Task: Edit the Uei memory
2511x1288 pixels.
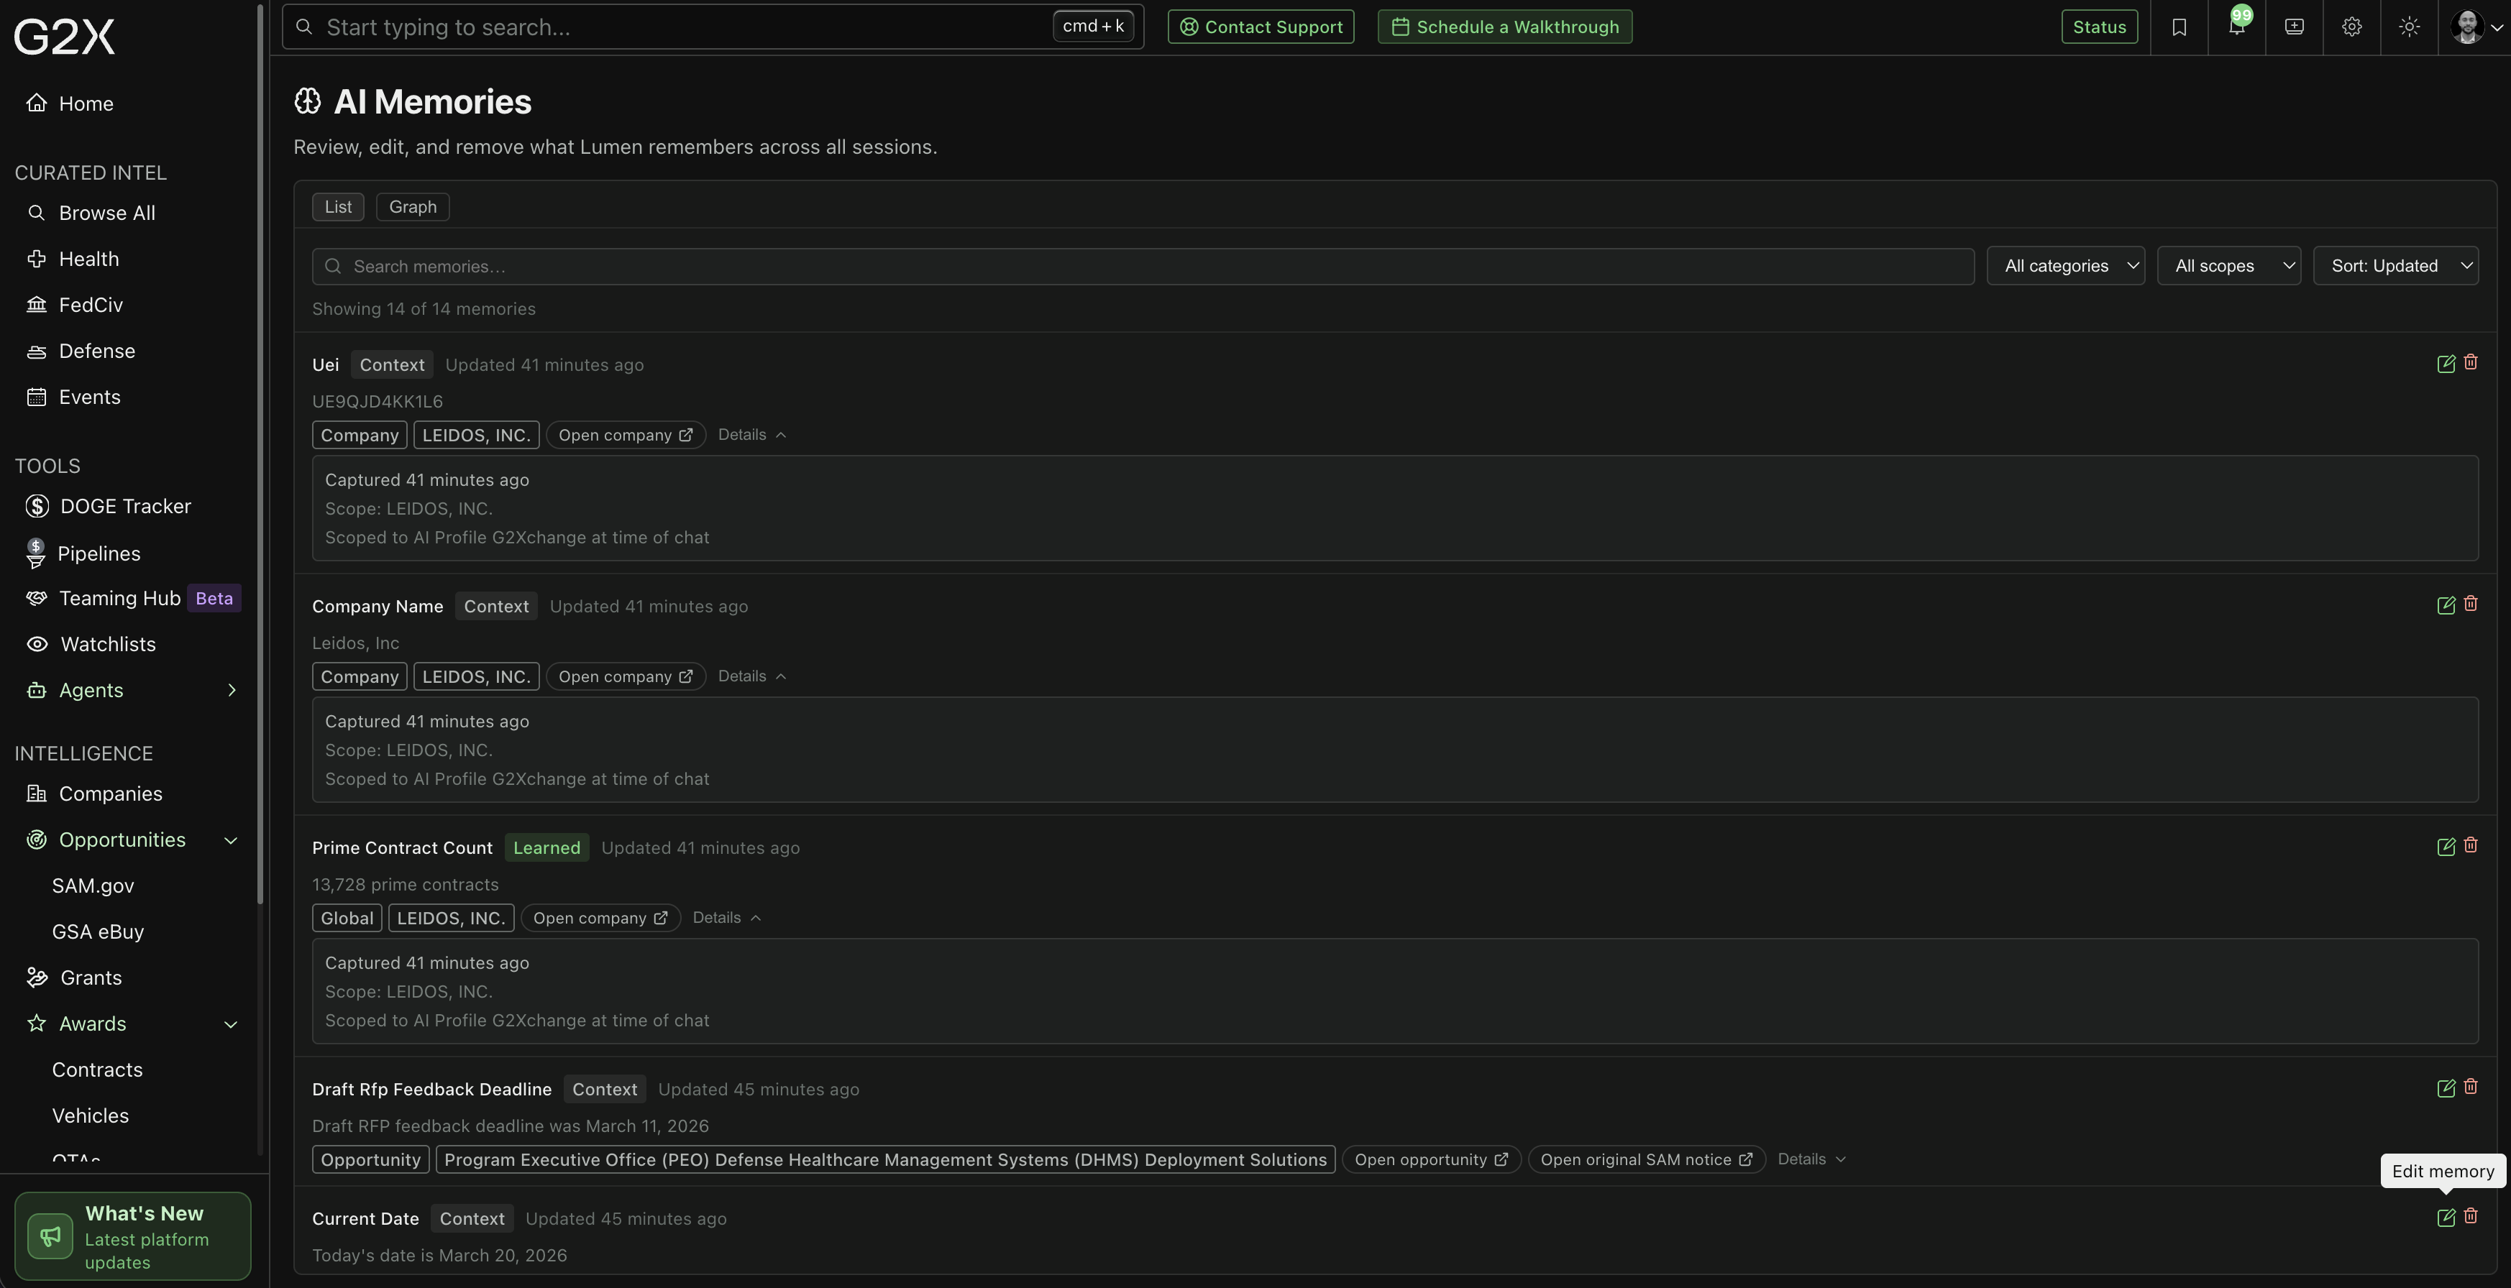Action: tap(2446, 364)
